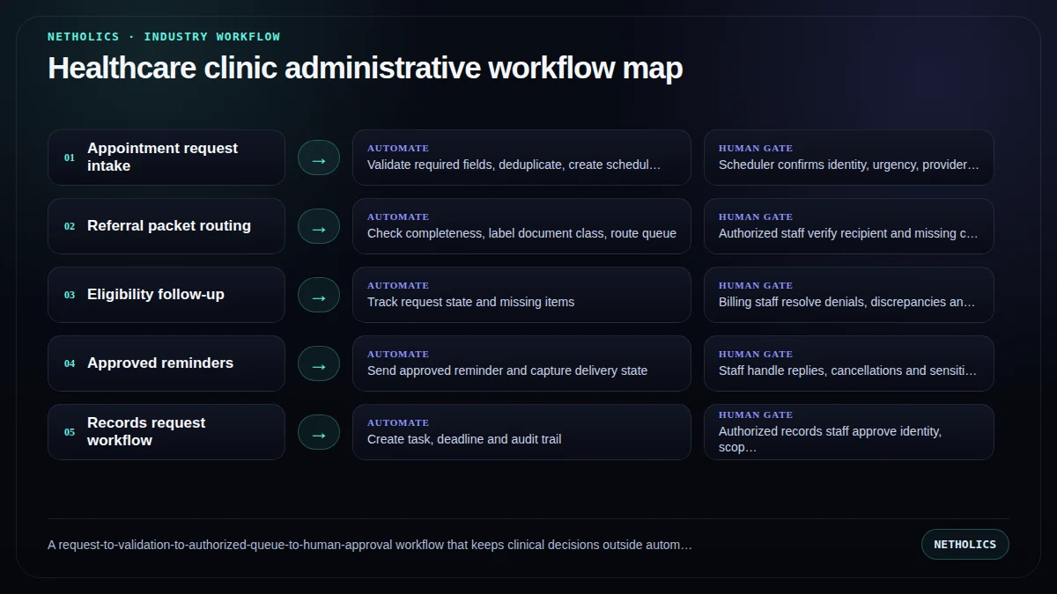Select the Appointment request intake card

166,158
